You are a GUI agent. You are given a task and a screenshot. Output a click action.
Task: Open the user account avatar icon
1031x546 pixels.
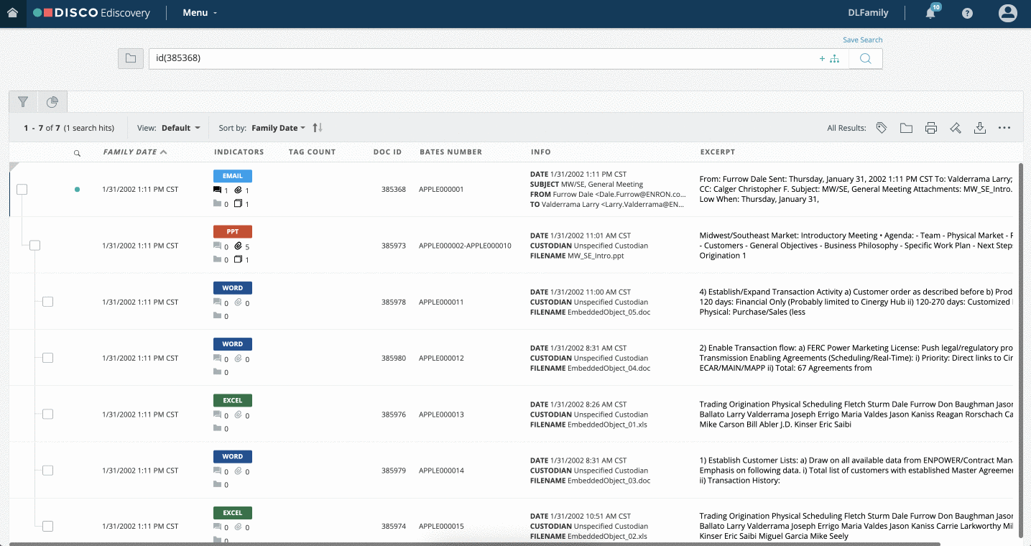tap(1008, 13)
